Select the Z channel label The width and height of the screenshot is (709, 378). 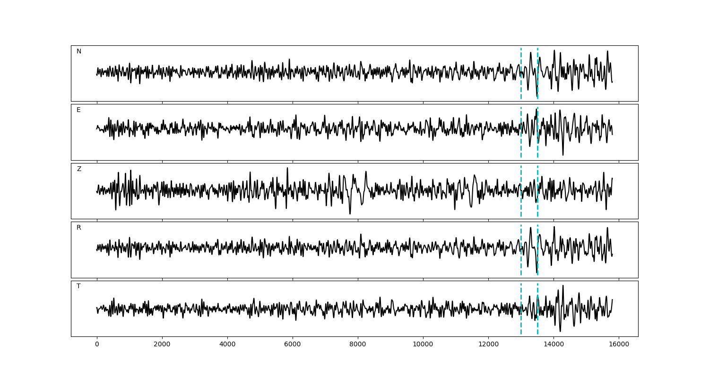coord(79,169)
